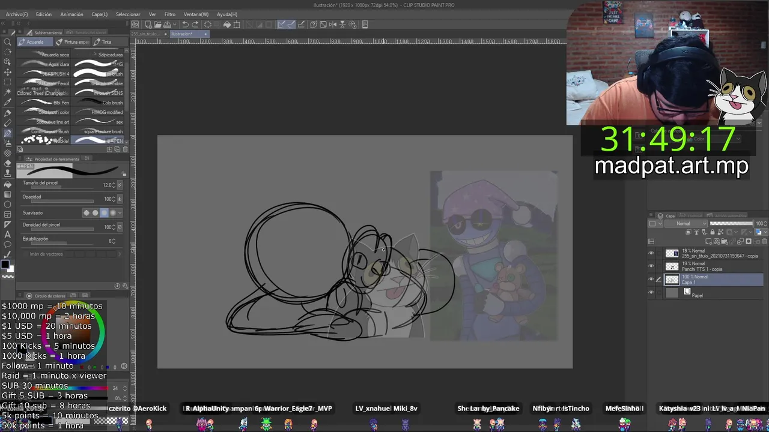Choose the Colo brush sub tool
The width and height of the screenshot is (769, 432).
tap(98, 103)
